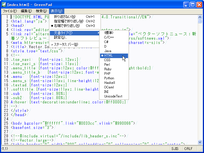Click the </head> closing tag line
The height and width of the screenshot is (153, 204).
(19, 115)
